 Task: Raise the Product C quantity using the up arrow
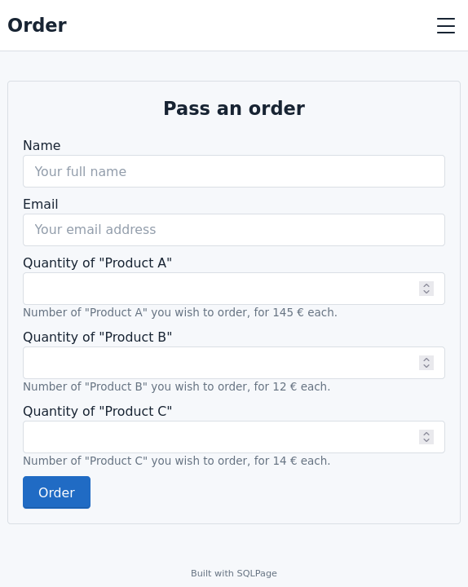(x=426, y=434)
